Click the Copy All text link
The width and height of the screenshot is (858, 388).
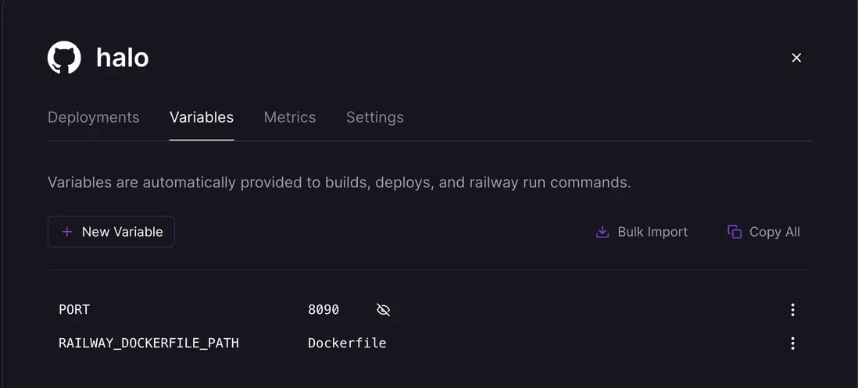[x=774, y=232]
